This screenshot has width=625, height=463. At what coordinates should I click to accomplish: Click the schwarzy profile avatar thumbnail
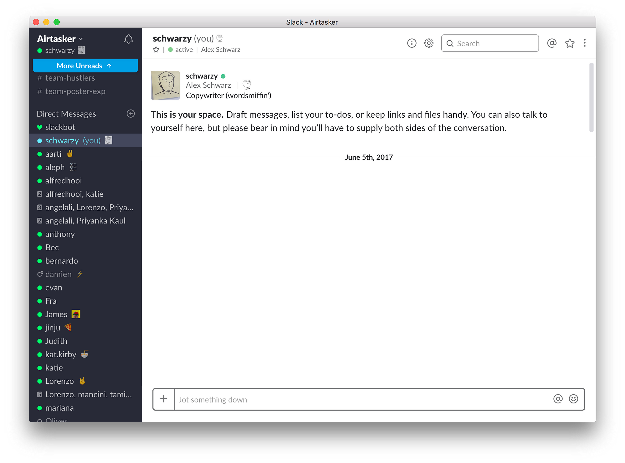tap(165, 85)
